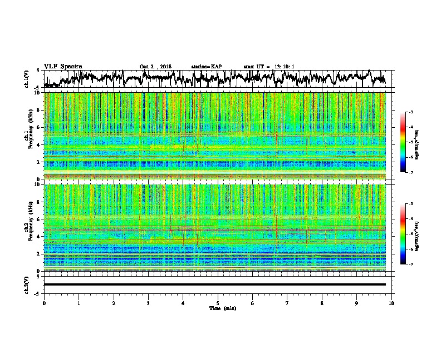Click the ch.1 colorbar "-3" tick label
The height and width of the screenshot is (340, 441).
pyautogui.click(x=410, y=112)
